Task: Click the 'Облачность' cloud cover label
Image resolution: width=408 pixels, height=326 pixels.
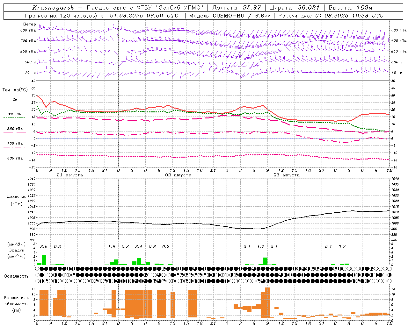Action: (16, 276)
